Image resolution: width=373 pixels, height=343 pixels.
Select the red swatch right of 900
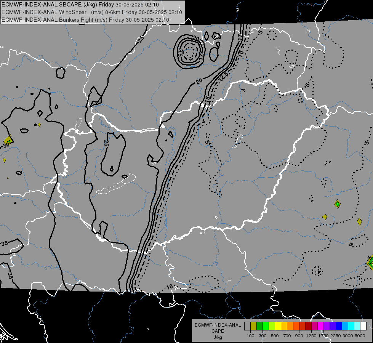click(303, 326)
